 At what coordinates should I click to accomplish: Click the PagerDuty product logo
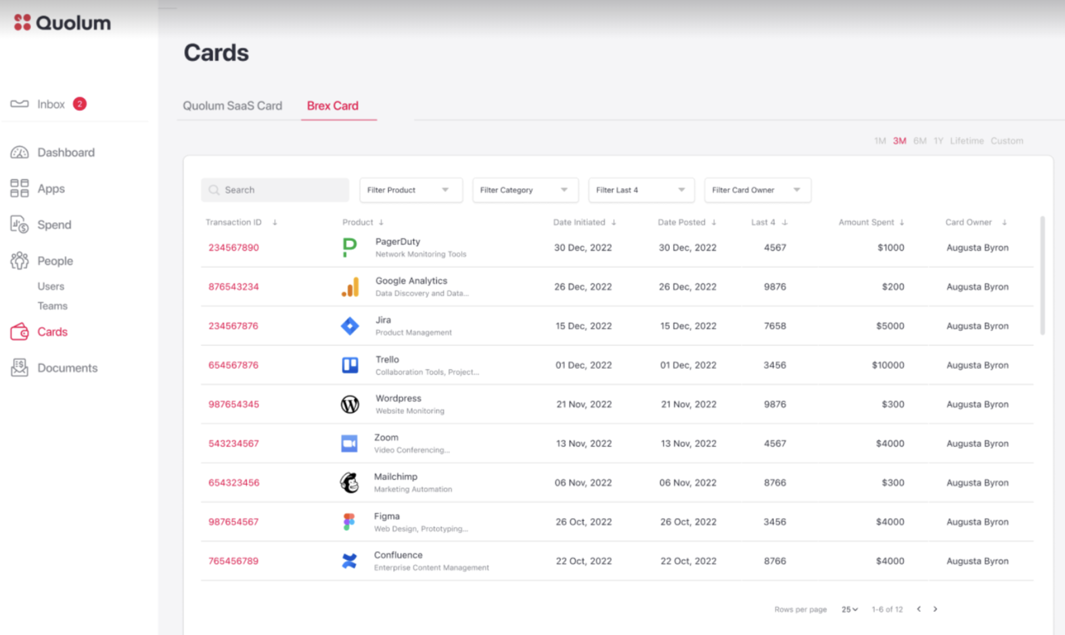click(x=350, y=247)
